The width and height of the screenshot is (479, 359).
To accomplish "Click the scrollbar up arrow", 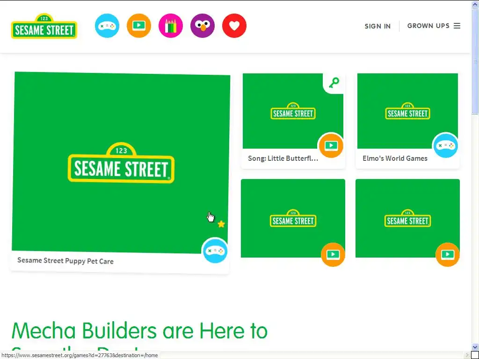I will pos(475,4).
